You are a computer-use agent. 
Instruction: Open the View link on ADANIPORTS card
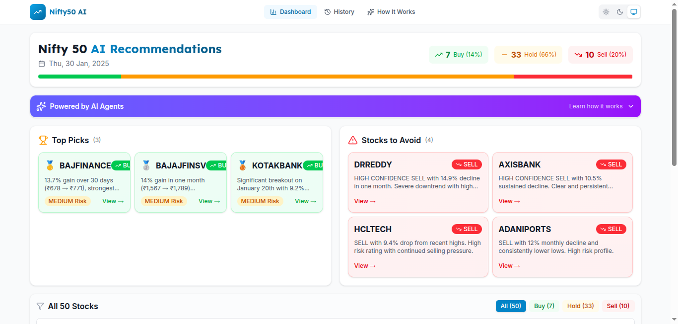pos(509,266)
